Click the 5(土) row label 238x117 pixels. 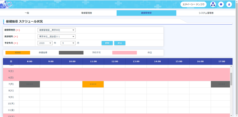pyautogui.click(x=11, y=71)
